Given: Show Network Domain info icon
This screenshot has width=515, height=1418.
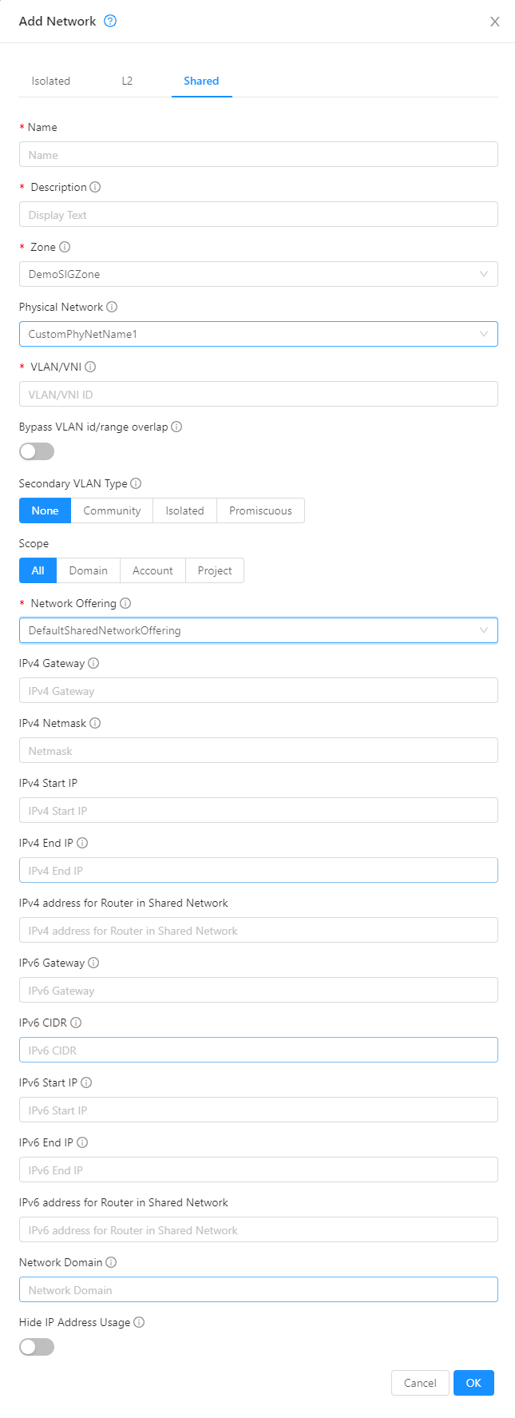Looking at the screenshot, I should point(111,1262).
